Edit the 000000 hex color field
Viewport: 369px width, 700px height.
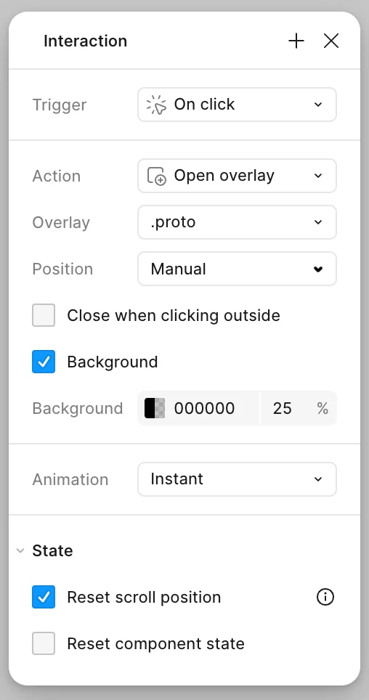coord(204,408)
